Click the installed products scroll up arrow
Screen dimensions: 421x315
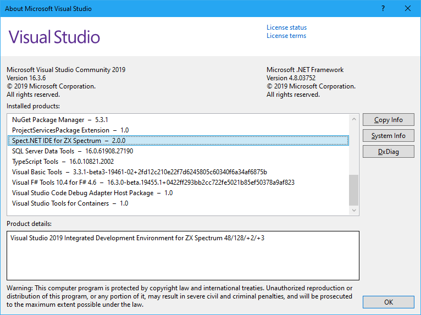pos(354,119)
